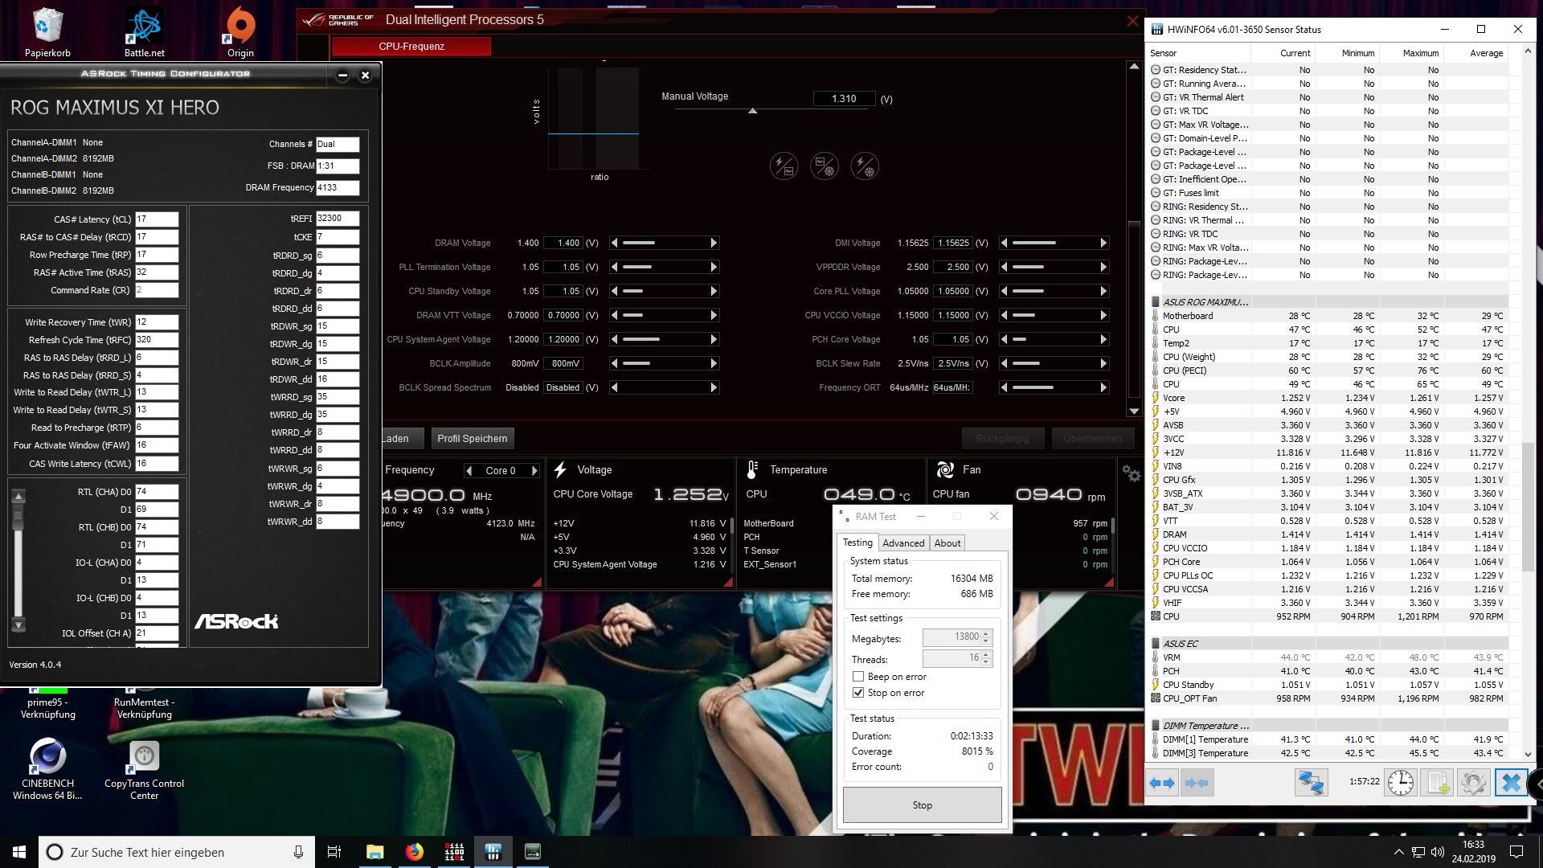Image resolution: width=1543 pixels, height=868 pixels.
Task: Click Übernehmen button
Action: click(1092, 439)
